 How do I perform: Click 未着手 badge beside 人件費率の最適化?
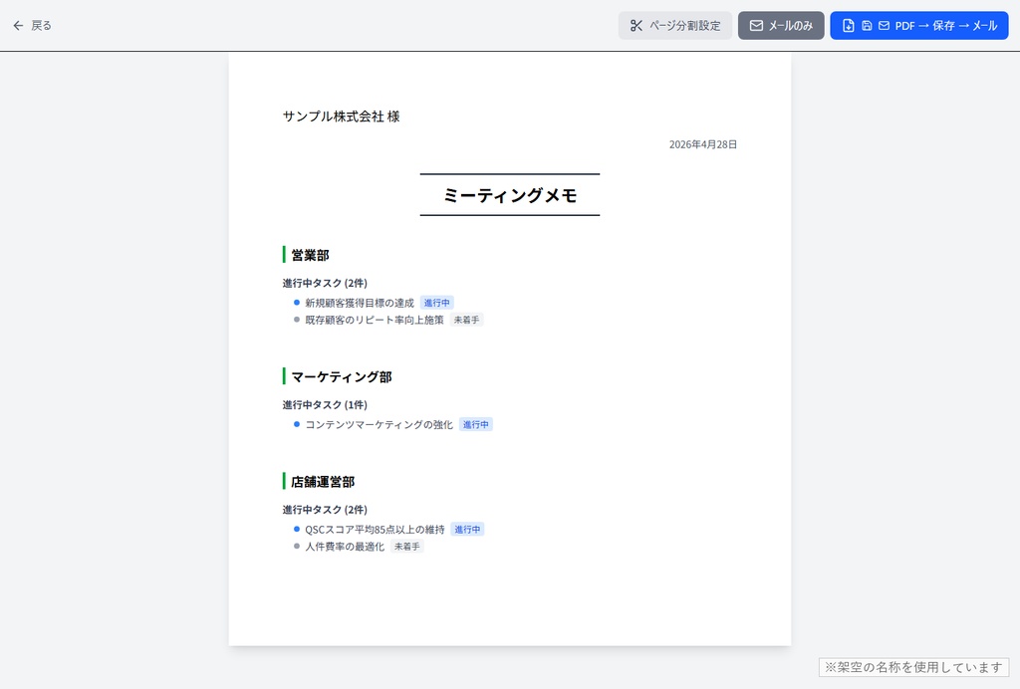point(407,547)
